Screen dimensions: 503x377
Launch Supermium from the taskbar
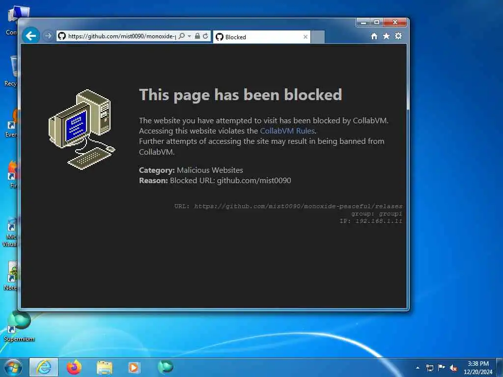click(x=166, y=367)
